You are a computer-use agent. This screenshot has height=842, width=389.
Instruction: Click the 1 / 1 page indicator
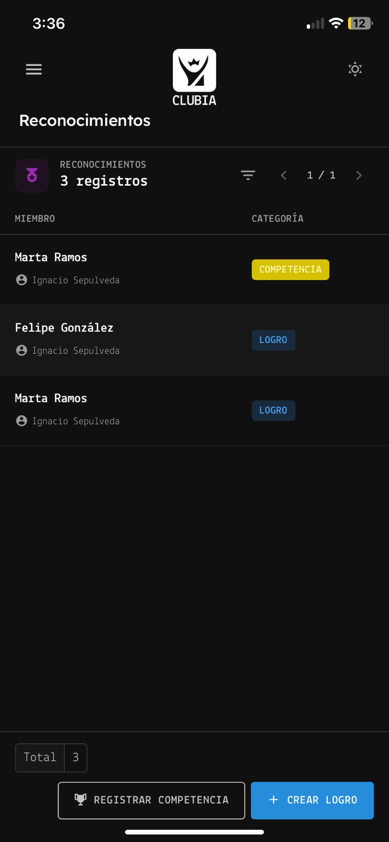[x=321, y=175]
